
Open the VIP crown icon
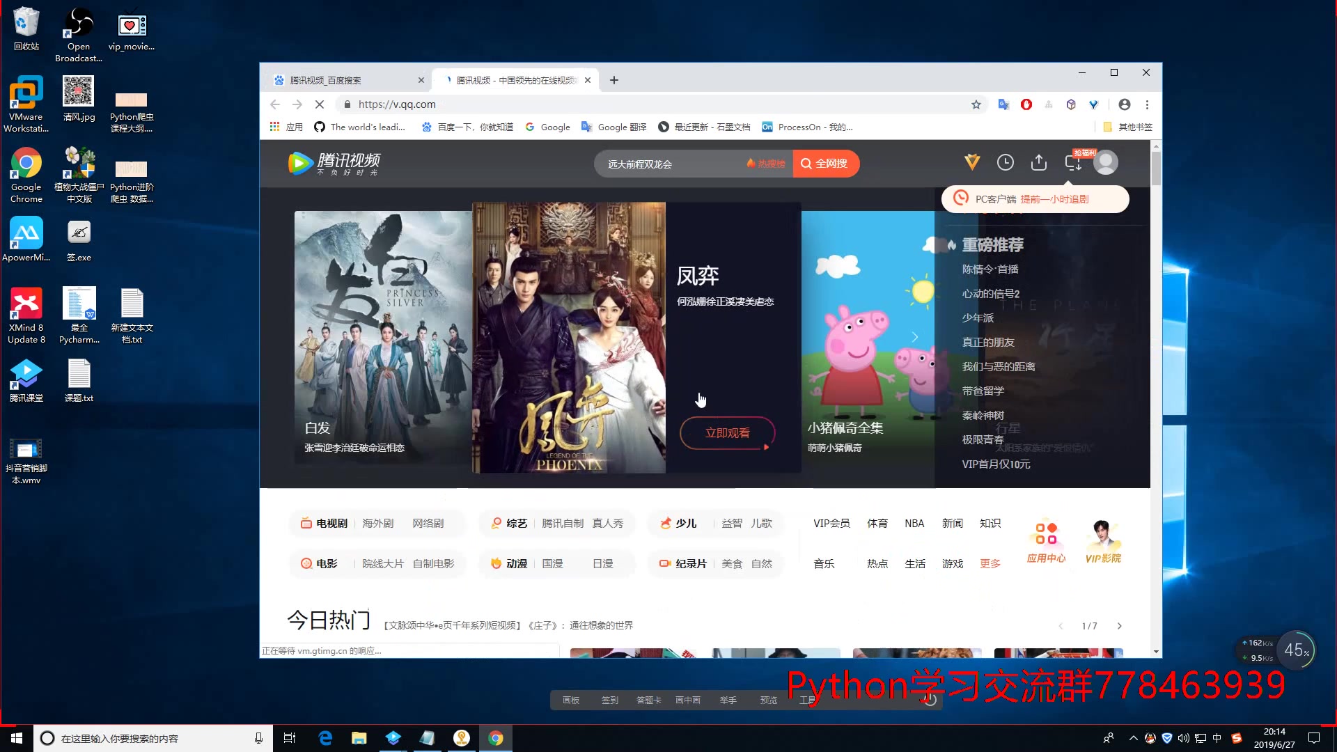[x=972, y=163]
